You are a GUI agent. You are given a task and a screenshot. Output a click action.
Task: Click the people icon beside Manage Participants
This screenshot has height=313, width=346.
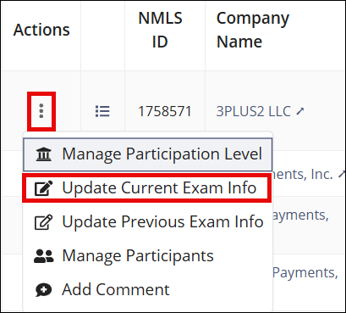(43, 256)
